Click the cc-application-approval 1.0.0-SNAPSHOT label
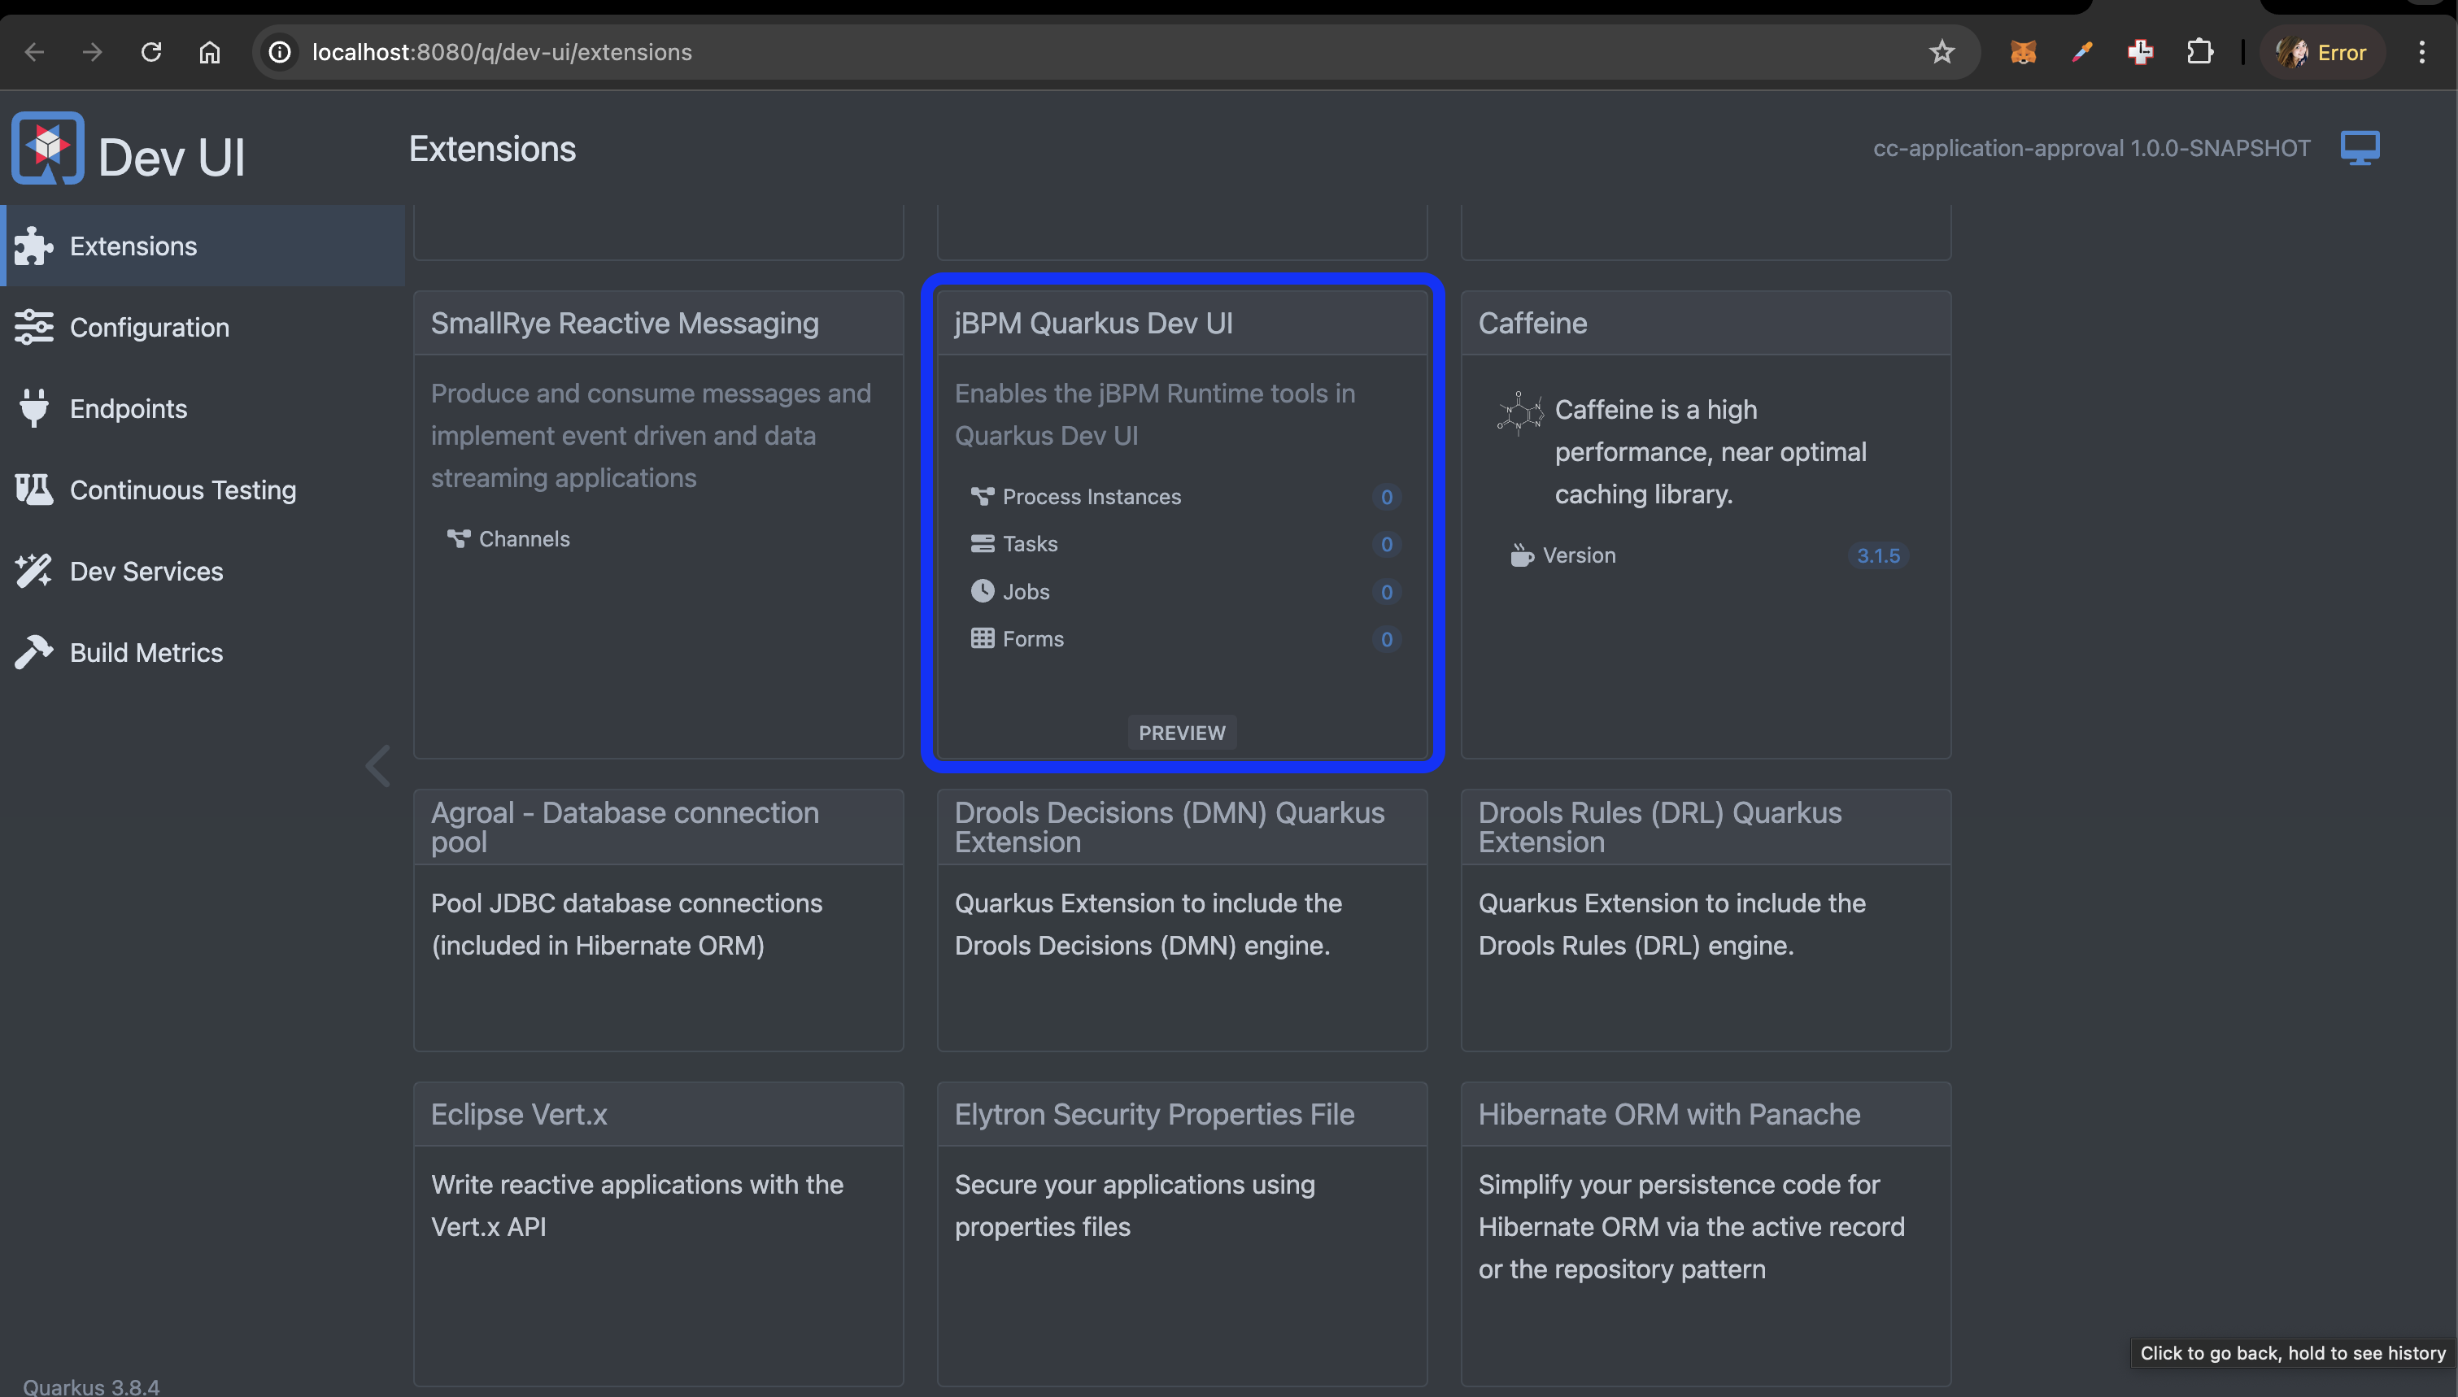This screenshot has width=2458, height=1397. [2091, 148]
